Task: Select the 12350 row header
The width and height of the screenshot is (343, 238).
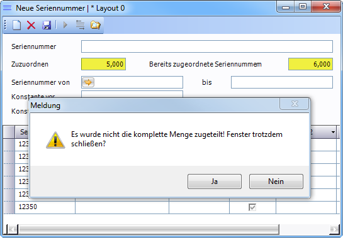Action: coord(9,207)
